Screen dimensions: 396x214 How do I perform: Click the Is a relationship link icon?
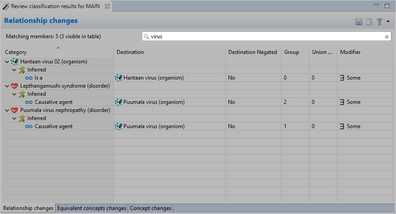29,78
